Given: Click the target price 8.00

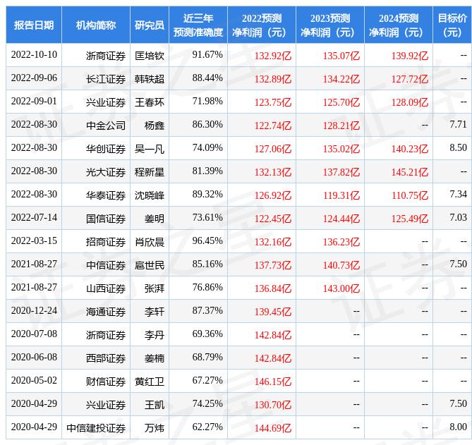Looking at the screenshot, I should pos(458,427).
